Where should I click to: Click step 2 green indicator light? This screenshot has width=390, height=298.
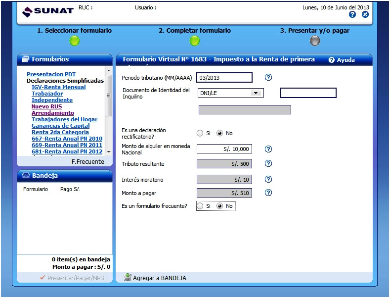(x=194, y=41)
